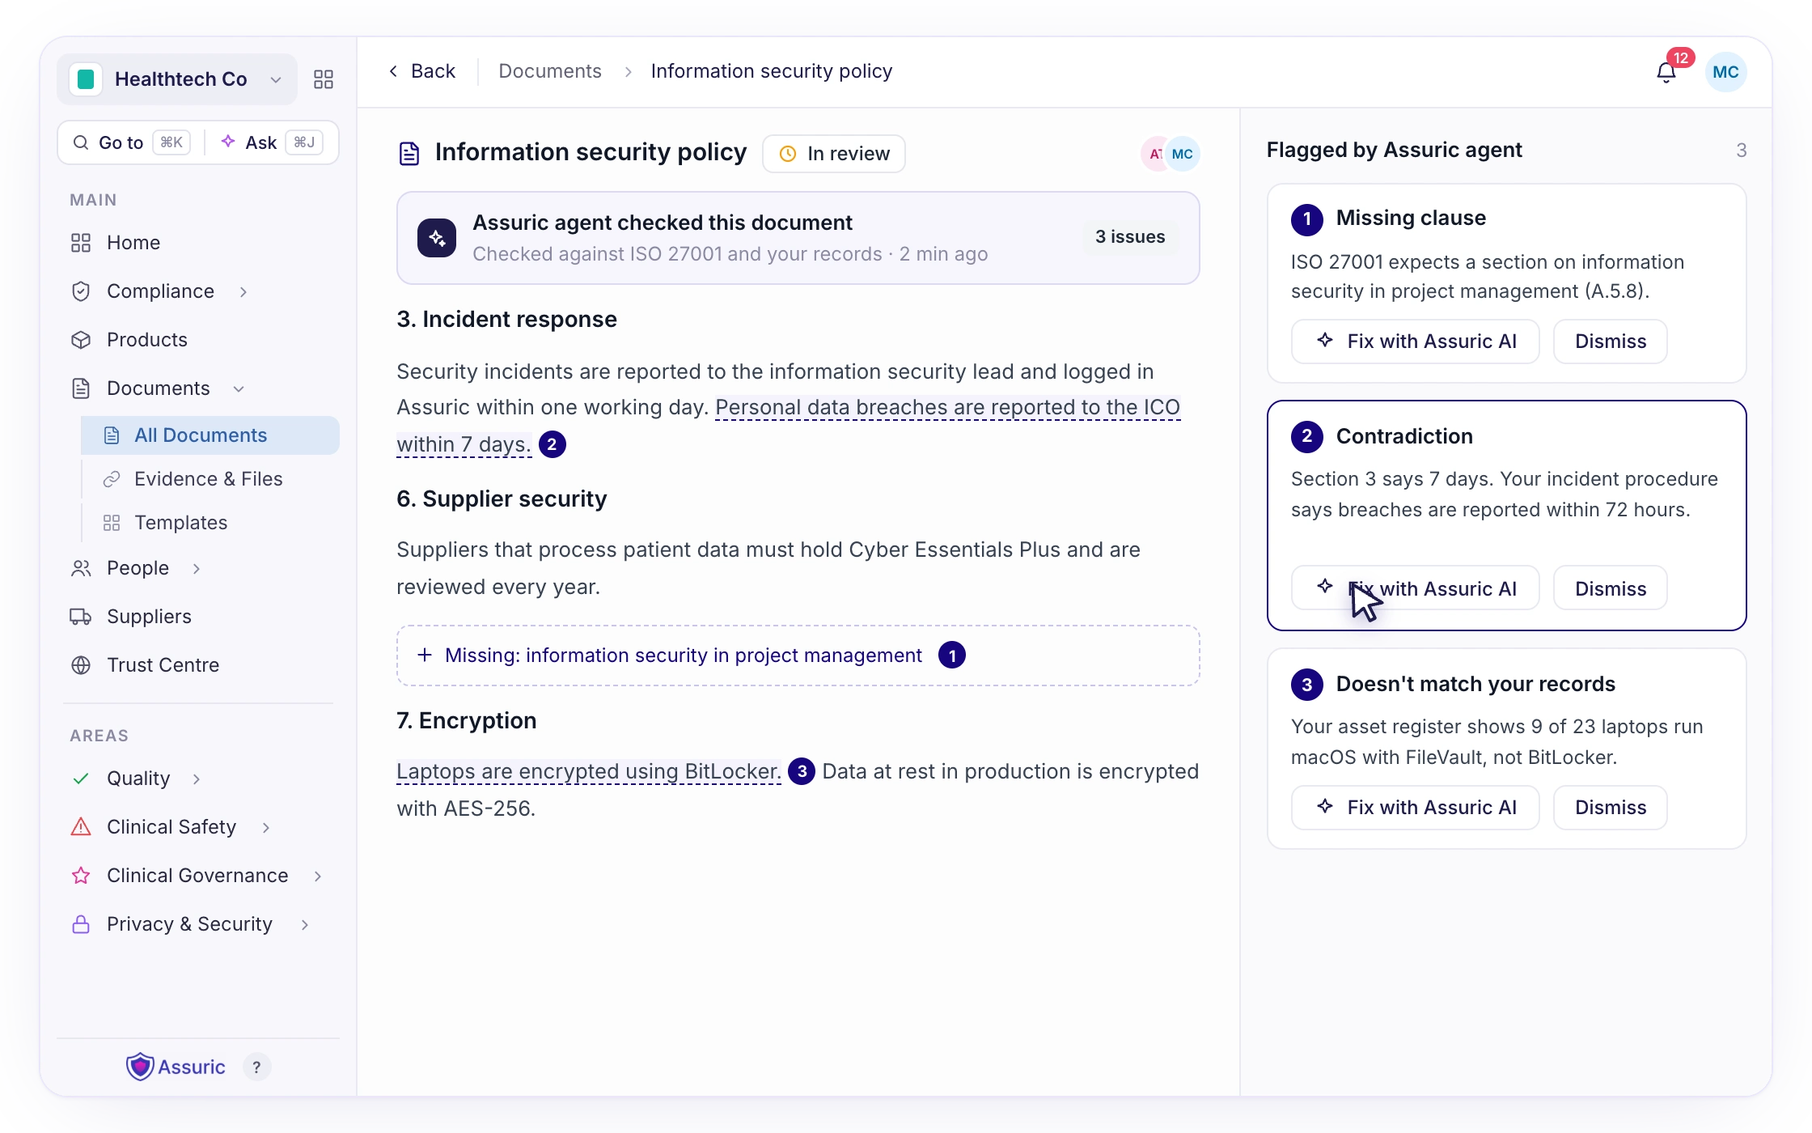Dismiss the Missing clause issue
1812x1133 pixels.
(1611, 342)
